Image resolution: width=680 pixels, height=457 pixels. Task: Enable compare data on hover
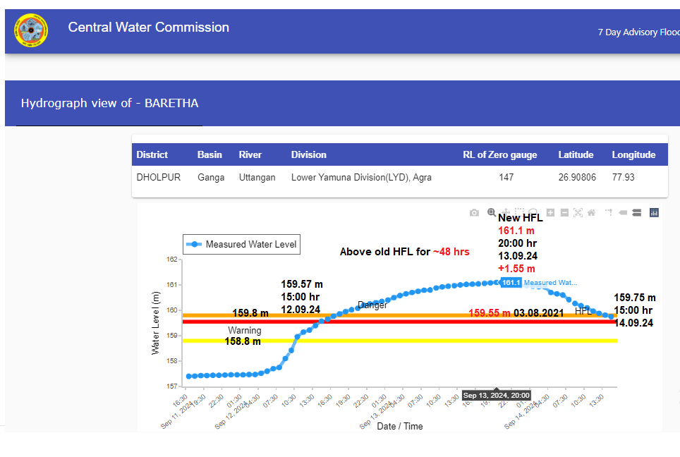click(x=636, y=213)
